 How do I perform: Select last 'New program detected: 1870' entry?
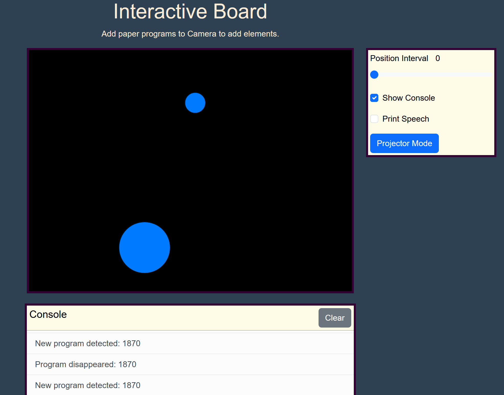pos(190,385)
